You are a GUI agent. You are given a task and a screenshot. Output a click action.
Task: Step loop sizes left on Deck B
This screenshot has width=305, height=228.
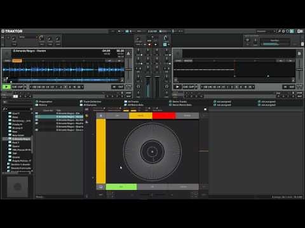201,87
